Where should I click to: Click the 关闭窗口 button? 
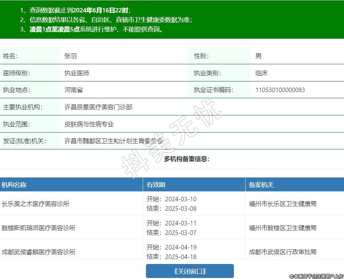coord(190,271)
